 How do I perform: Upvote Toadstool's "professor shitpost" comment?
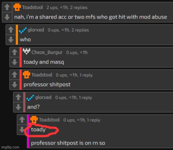(x=14, y=75)
